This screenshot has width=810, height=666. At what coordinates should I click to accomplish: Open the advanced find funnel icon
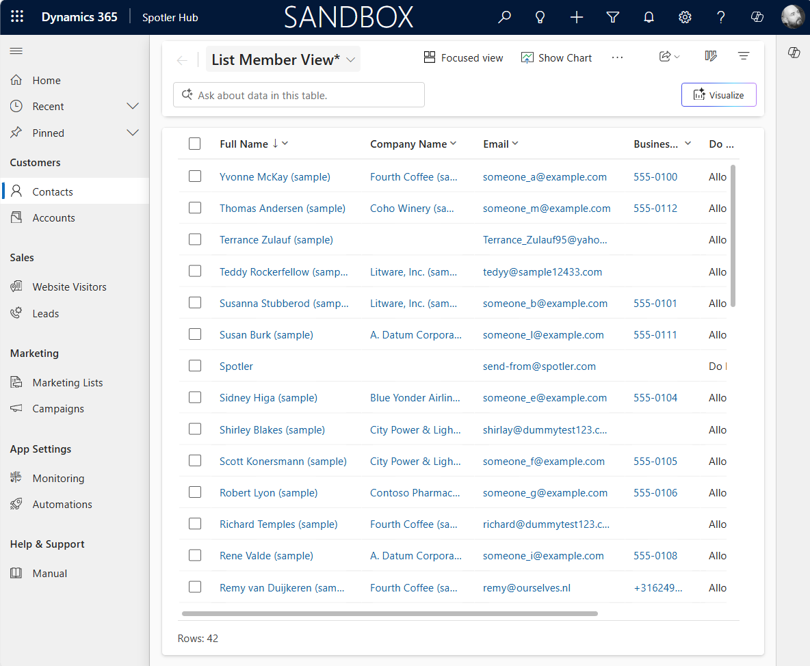[613, 17]
